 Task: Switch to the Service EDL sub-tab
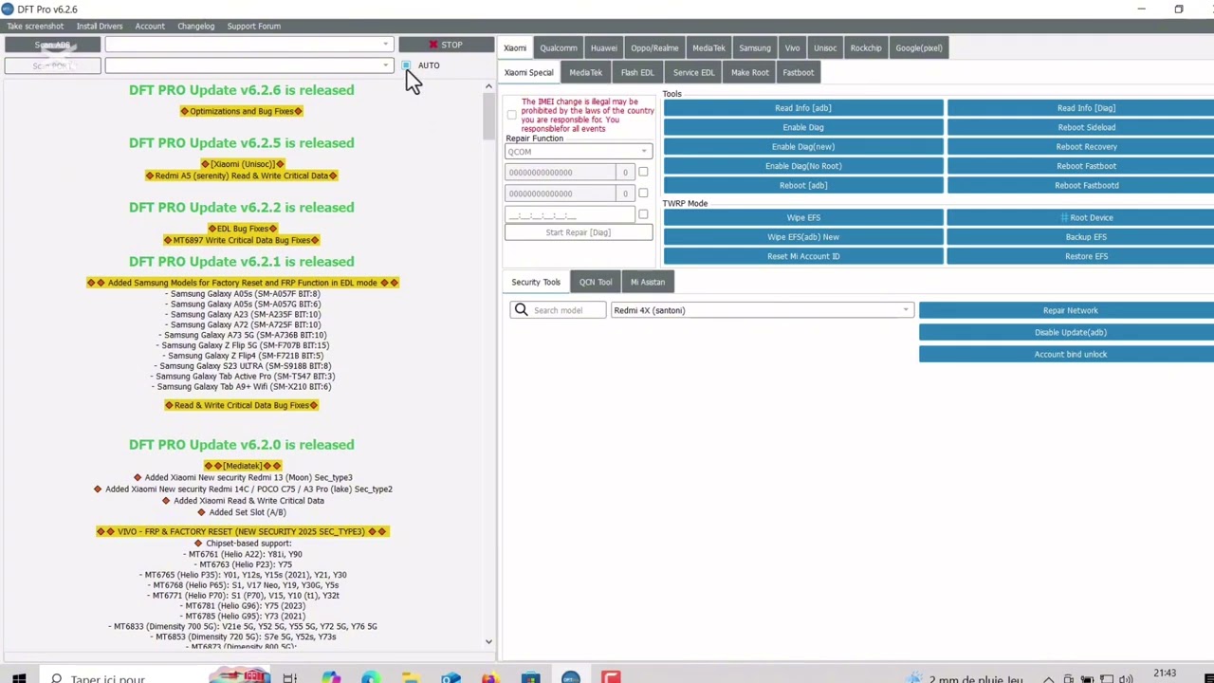point(694,72)
